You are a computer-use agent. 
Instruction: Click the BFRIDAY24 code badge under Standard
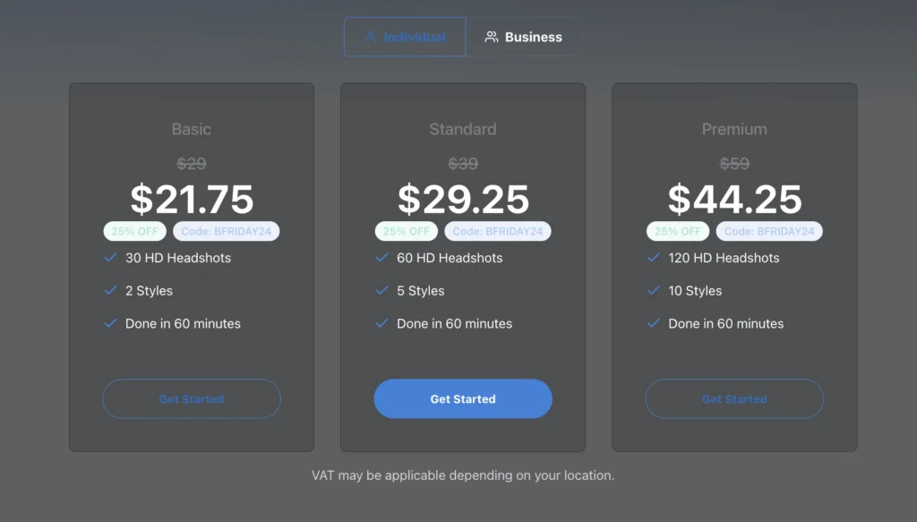pyautogui.click(x=497, y=231)
